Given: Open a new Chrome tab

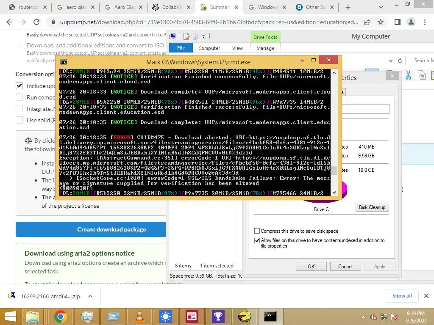Looking at the screenshot, I should (x=348, y=7).
